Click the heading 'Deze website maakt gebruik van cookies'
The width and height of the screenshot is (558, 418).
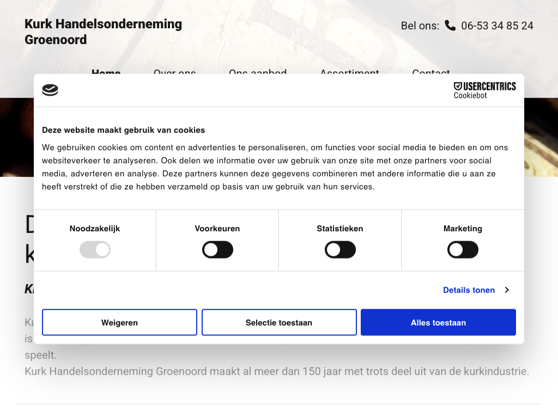point(124,130)
